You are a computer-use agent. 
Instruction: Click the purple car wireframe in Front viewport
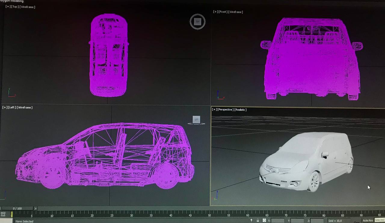(x=312, y=59)
